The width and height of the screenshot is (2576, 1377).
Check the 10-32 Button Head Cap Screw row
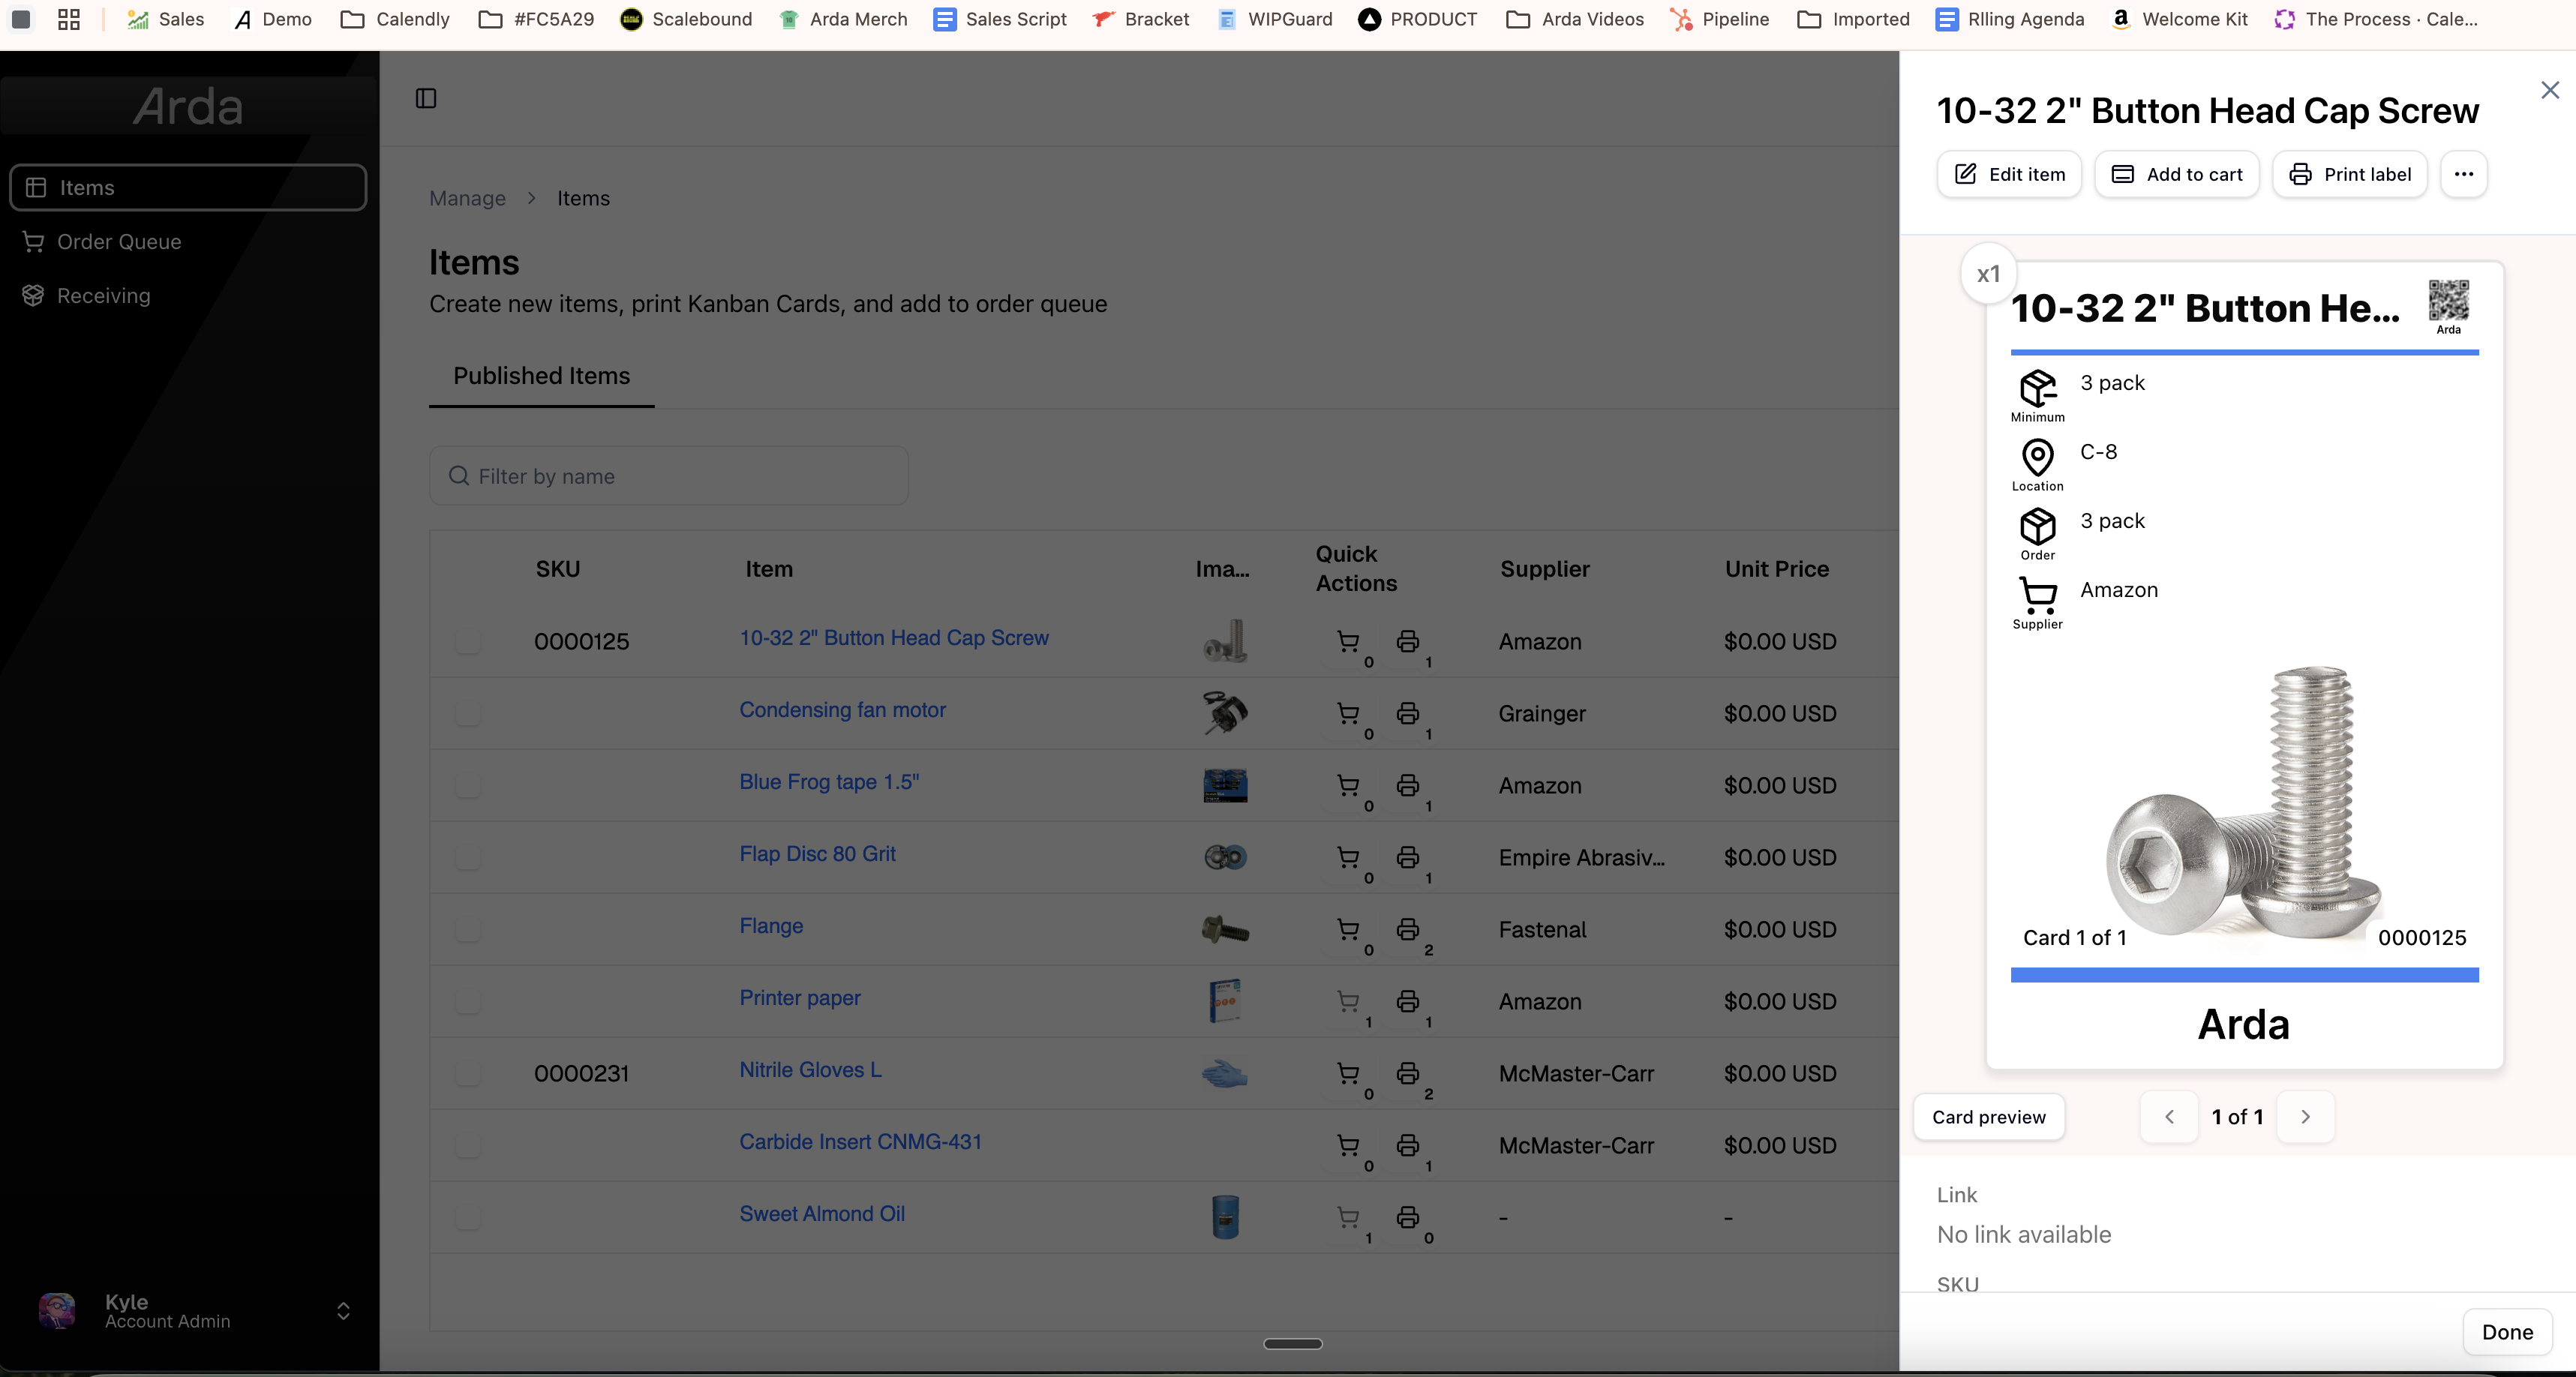(467, 642)
